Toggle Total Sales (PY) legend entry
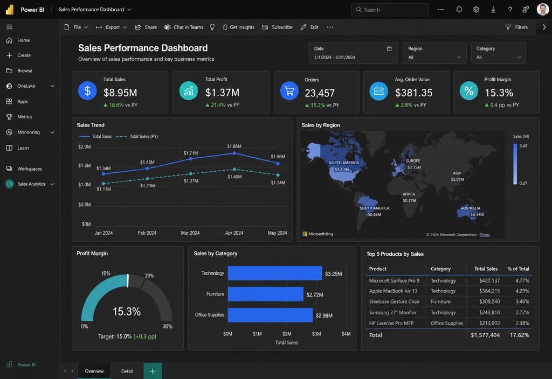This screenshot has height=379, width=552. point(137,136)
